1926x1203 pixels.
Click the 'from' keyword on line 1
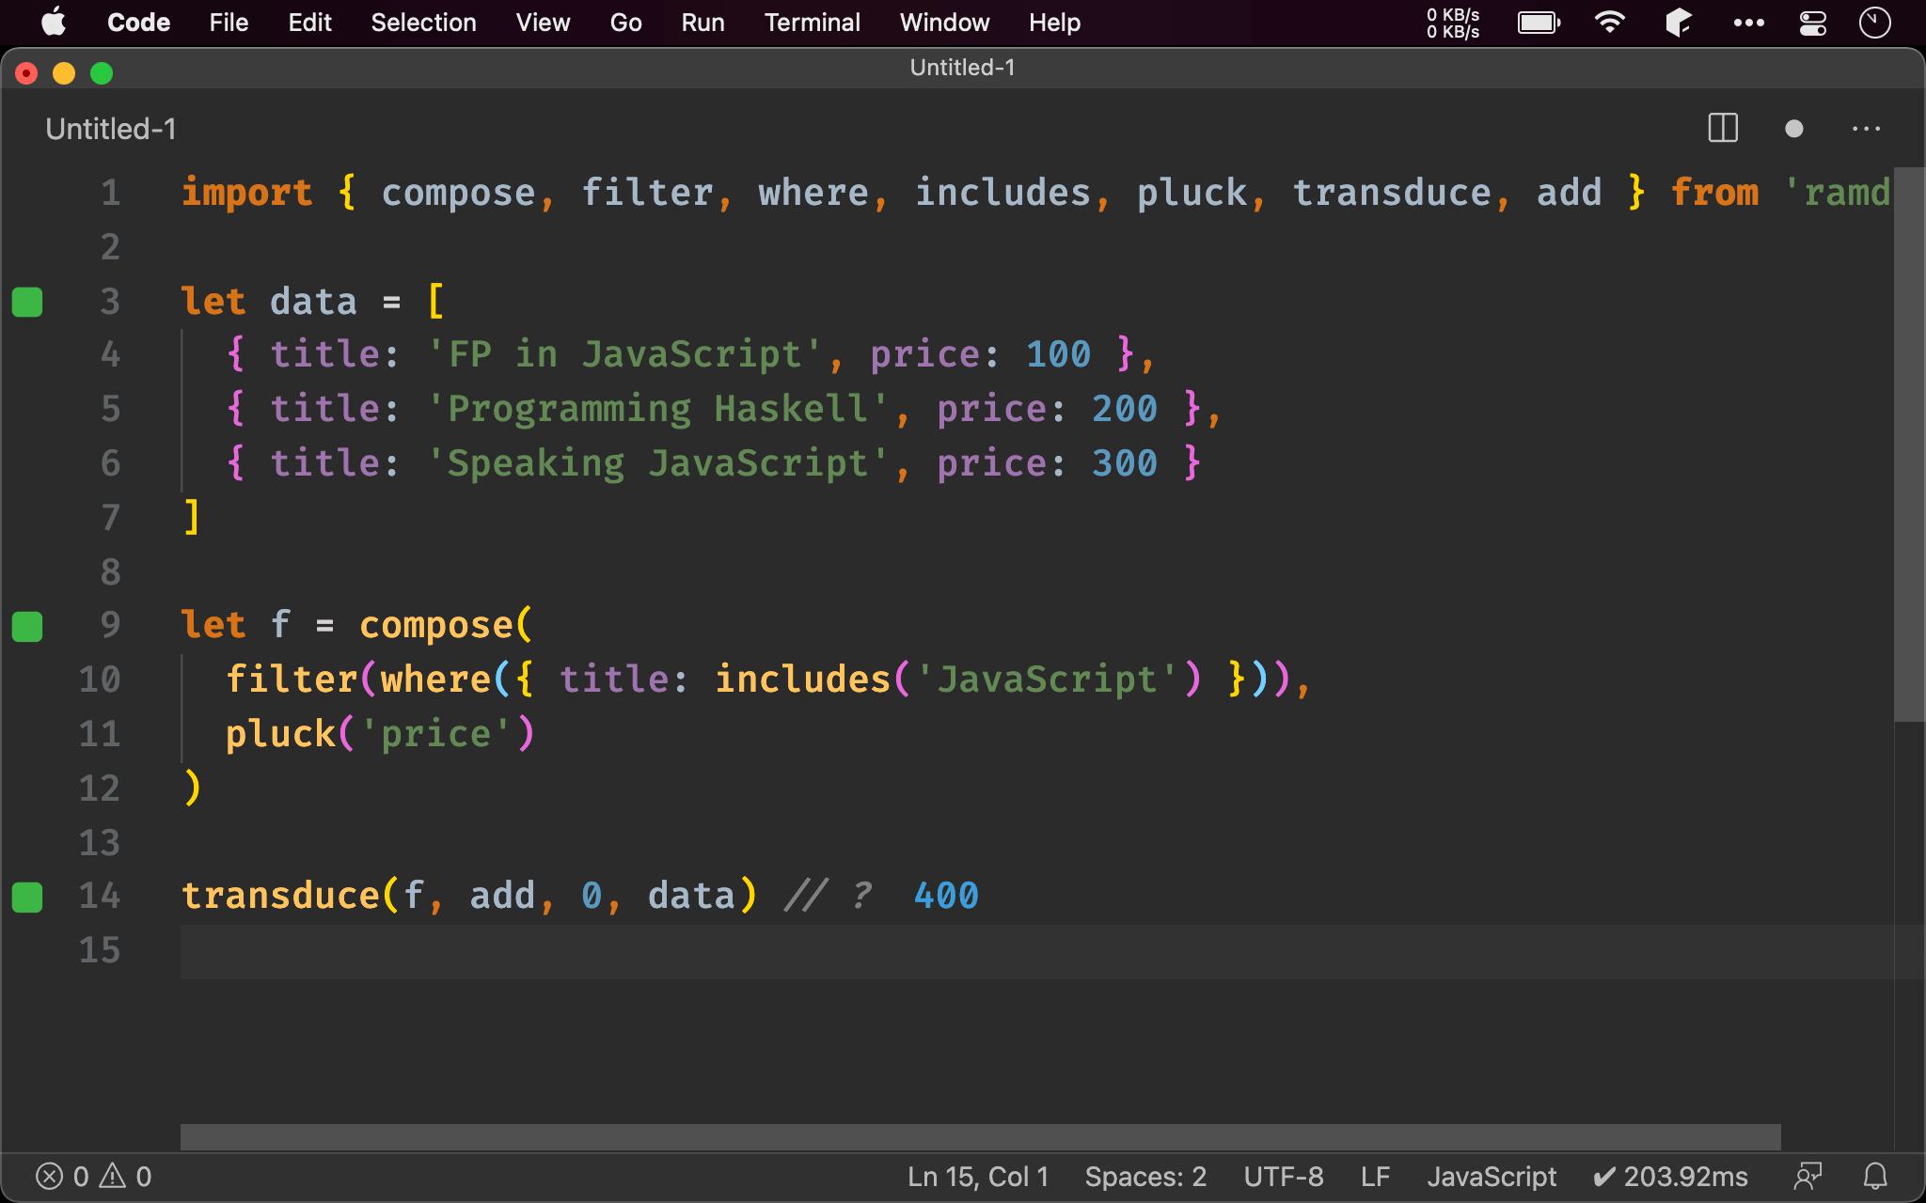point(1714,193)
